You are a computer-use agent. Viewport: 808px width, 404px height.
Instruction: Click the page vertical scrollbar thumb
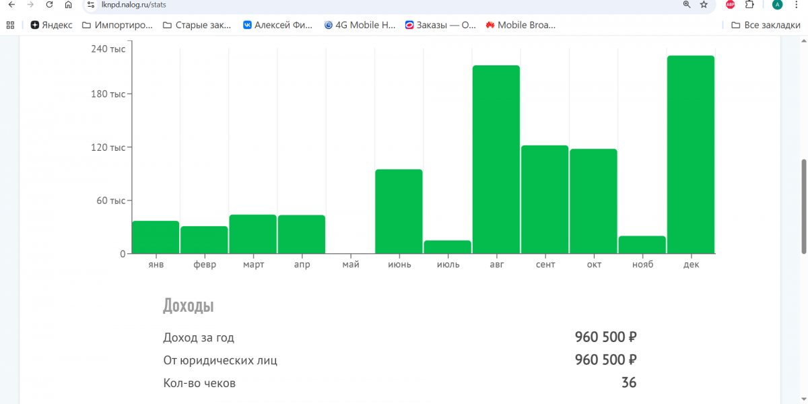(x=803, y=207)
